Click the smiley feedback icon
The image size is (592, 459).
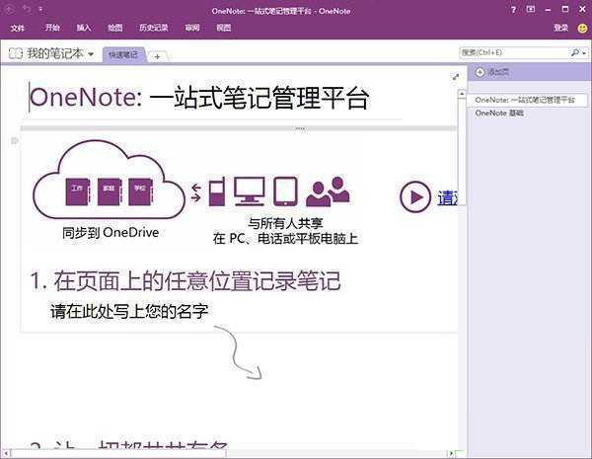tap(582, 28)
